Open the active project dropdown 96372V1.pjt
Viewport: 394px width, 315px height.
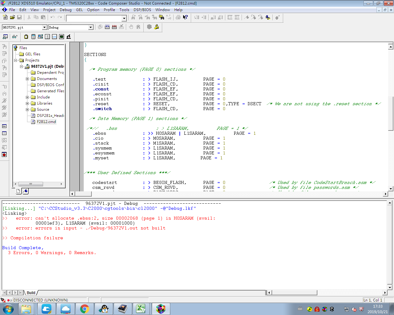pos(45,27)
